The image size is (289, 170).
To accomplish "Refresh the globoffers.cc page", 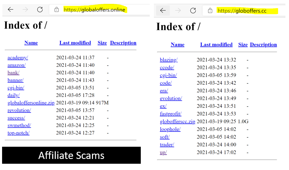I will (x=193, y=10).
